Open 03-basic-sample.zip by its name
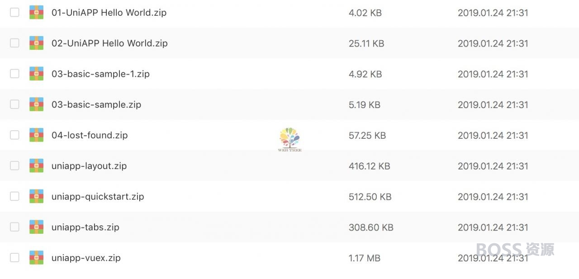Screen dimensions: 579x279 coord(96,104)
